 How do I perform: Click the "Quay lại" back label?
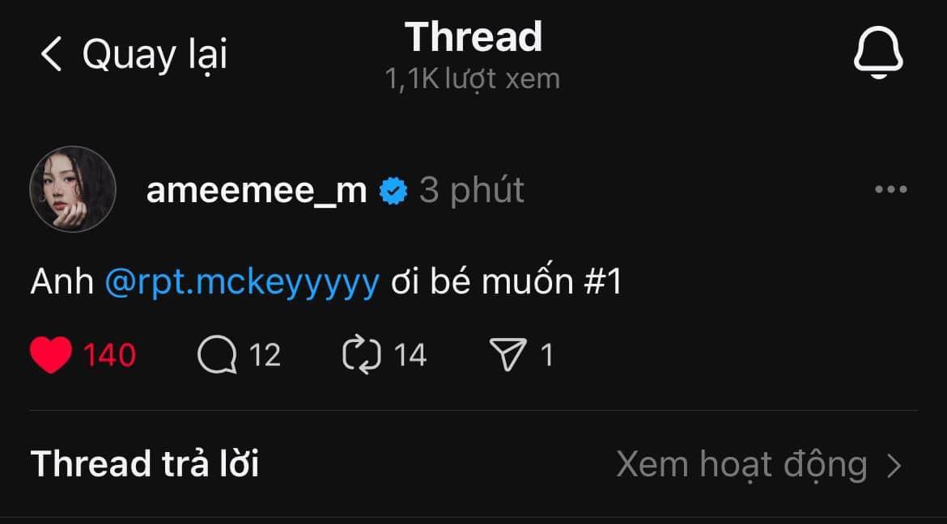click(155, 55)
